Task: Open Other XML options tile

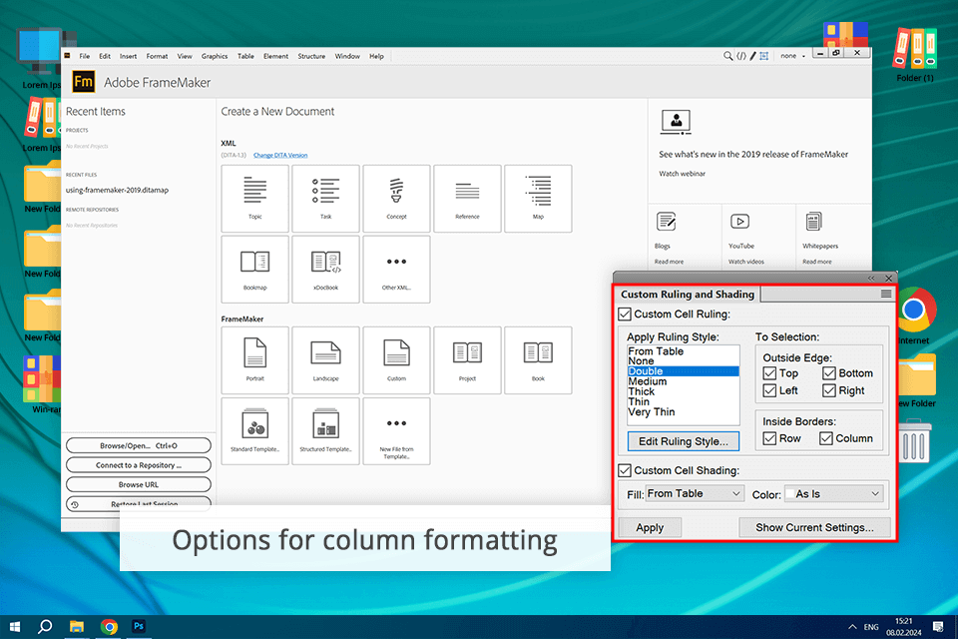Action: tap(396, 269)
